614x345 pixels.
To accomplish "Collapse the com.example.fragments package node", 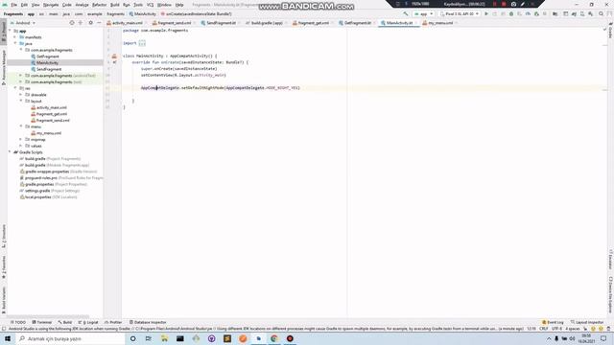I will 21,50.
